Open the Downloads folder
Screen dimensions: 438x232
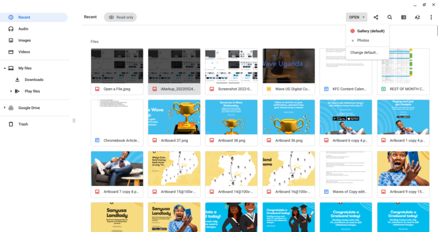click(x=34, y=80)
